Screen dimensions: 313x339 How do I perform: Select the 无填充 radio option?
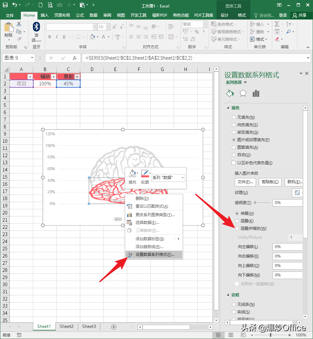coord(234,117)
